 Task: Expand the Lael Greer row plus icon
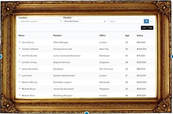tap(20, 75)
